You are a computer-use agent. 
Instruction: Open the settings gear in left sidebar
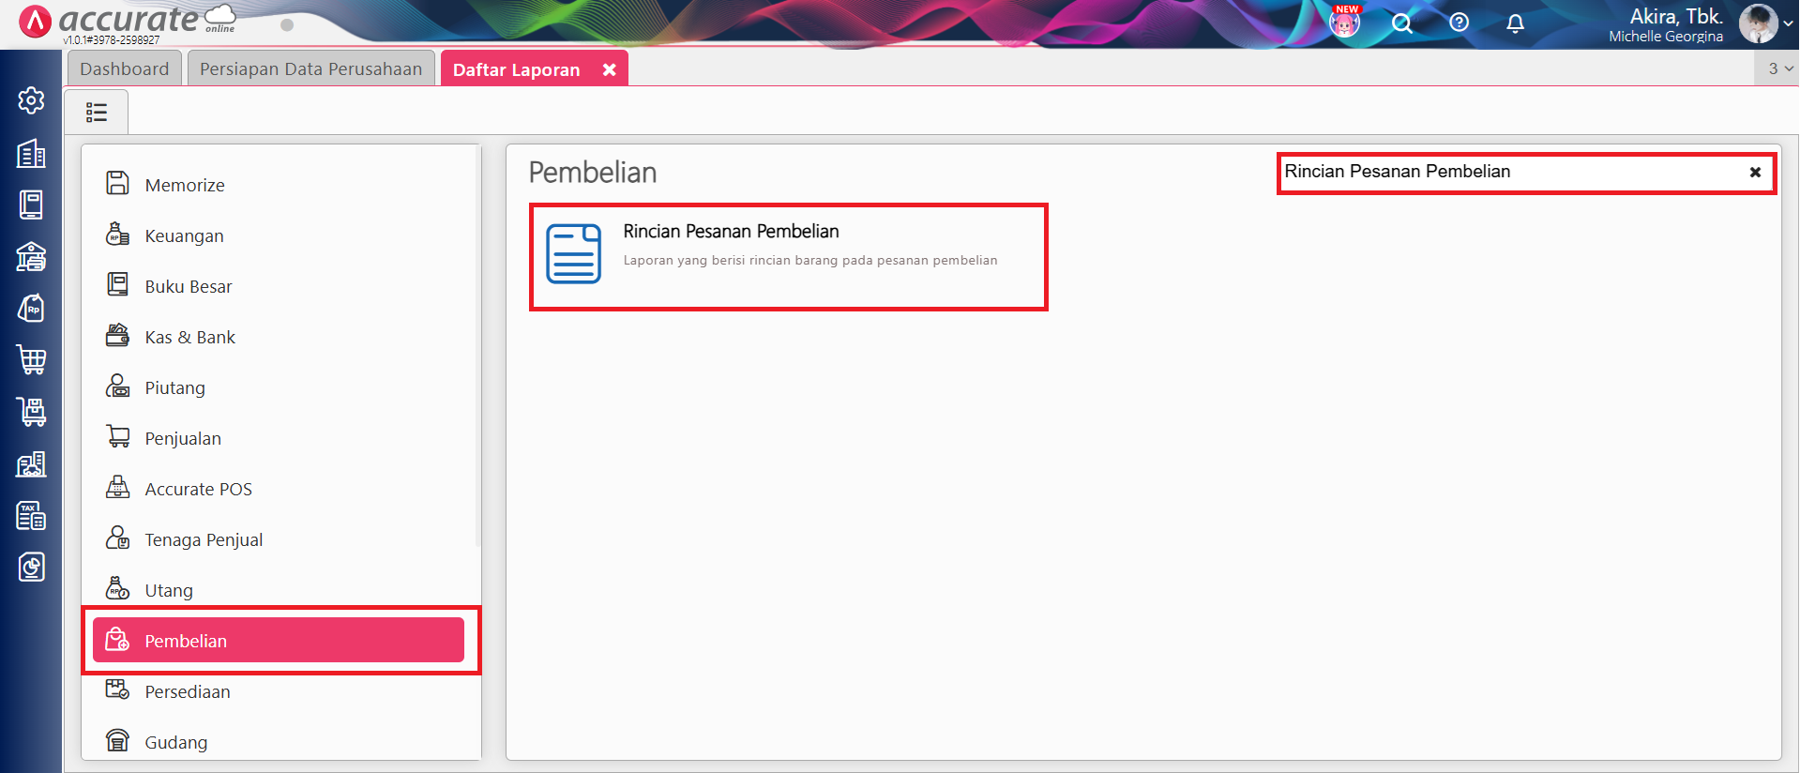tap(31, 100)
